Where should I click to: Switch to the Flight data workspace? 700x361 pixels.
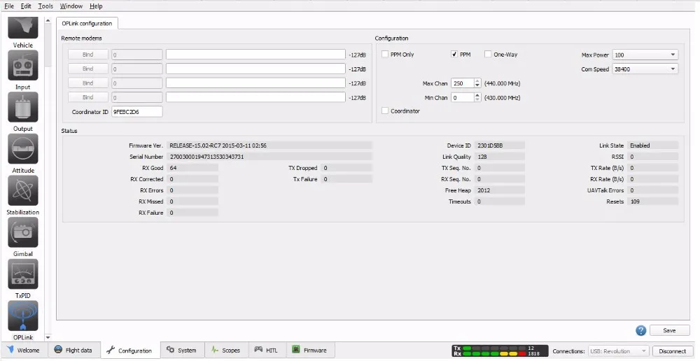[73, 351]
